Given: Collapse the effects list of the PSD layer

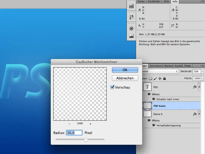Looking at the screenshot, I should pos(199,87).
